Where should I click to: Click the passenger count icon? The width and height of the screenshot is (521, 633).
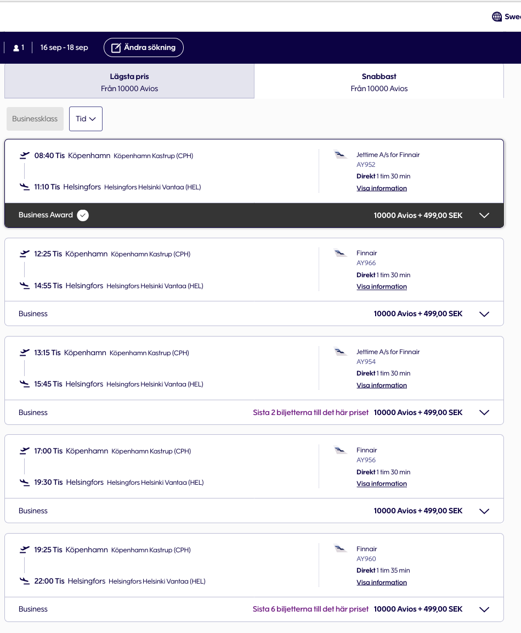coord(17,47)
